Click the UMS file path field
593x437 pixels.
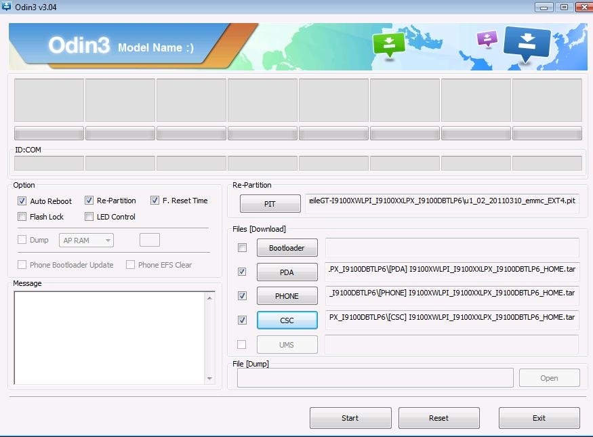(452, 344)
